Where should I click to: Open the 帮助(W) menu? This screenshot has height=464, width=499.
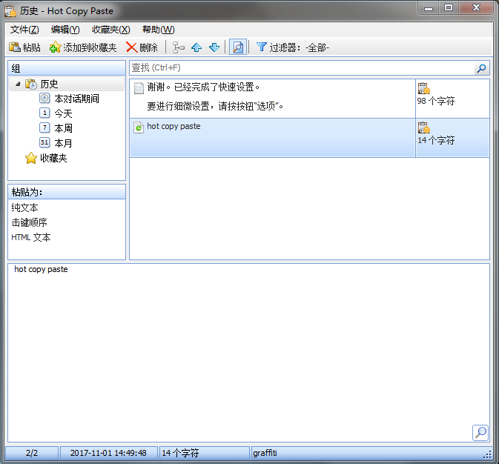[158, 30]
